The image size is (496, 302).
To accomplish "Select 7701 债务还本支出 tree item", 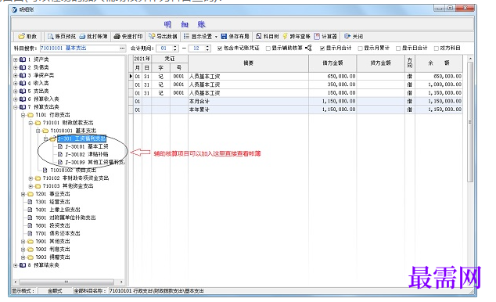I will point(58,233).
